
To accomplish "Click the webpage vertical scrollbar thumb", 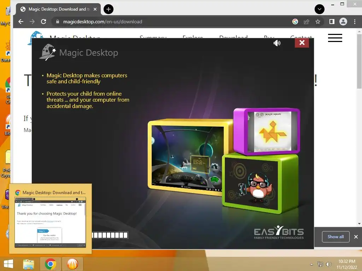I will tap(359, 61).
